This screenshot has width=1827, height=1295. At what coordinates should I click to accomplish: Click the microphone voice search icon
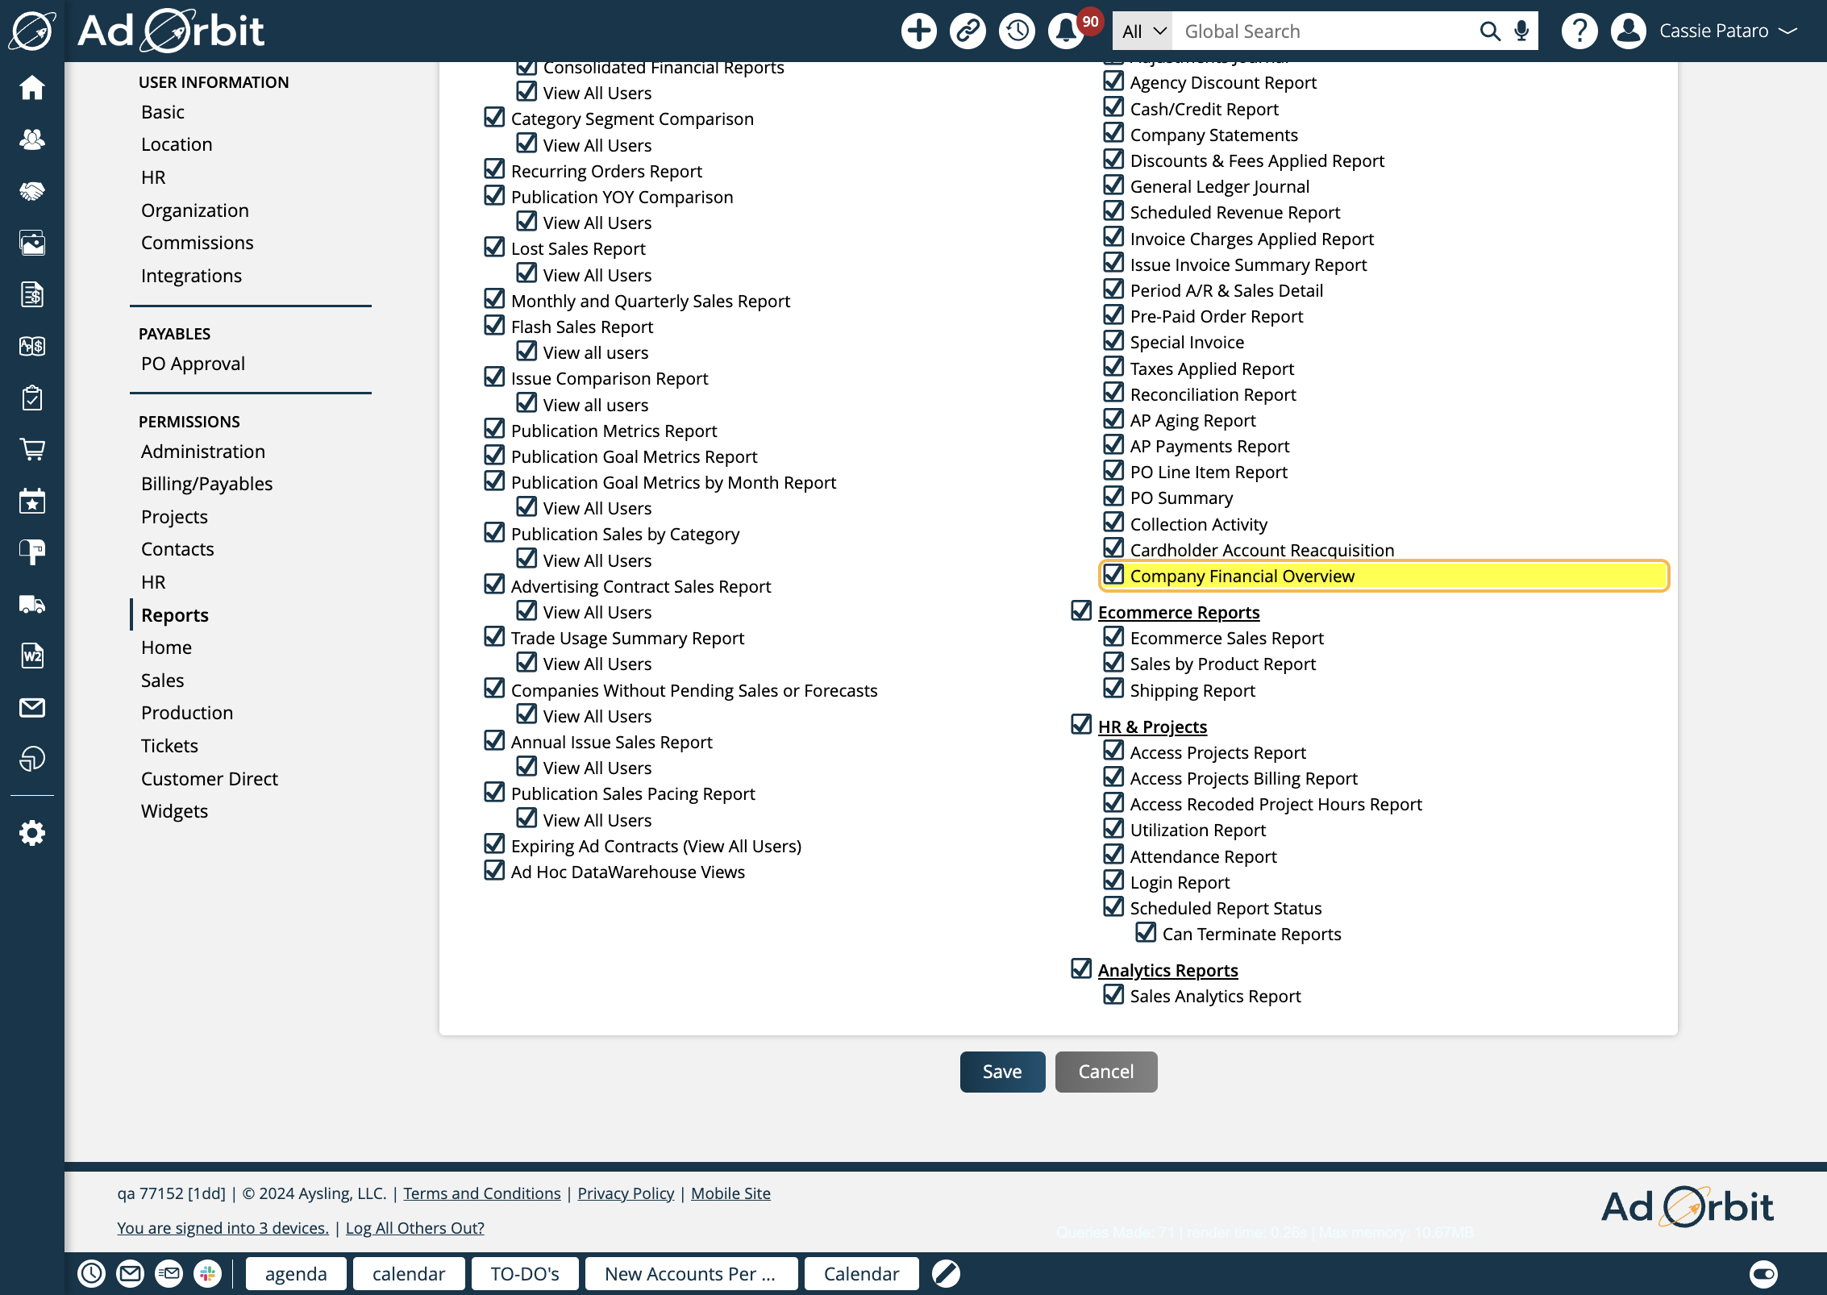[1521, 31]
